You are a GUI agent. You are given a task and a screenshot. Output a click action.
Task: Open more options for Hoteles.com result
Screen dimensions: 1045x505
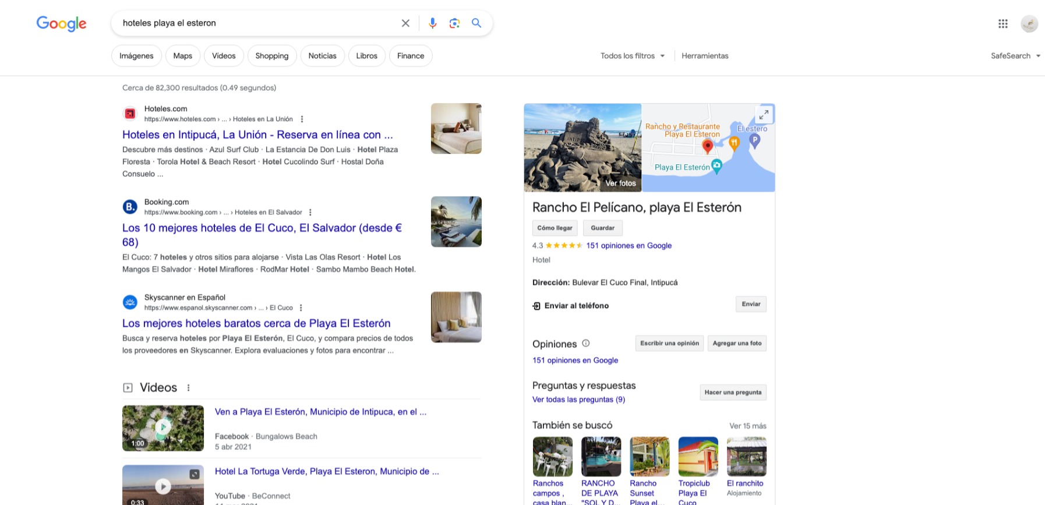(302, 119)
